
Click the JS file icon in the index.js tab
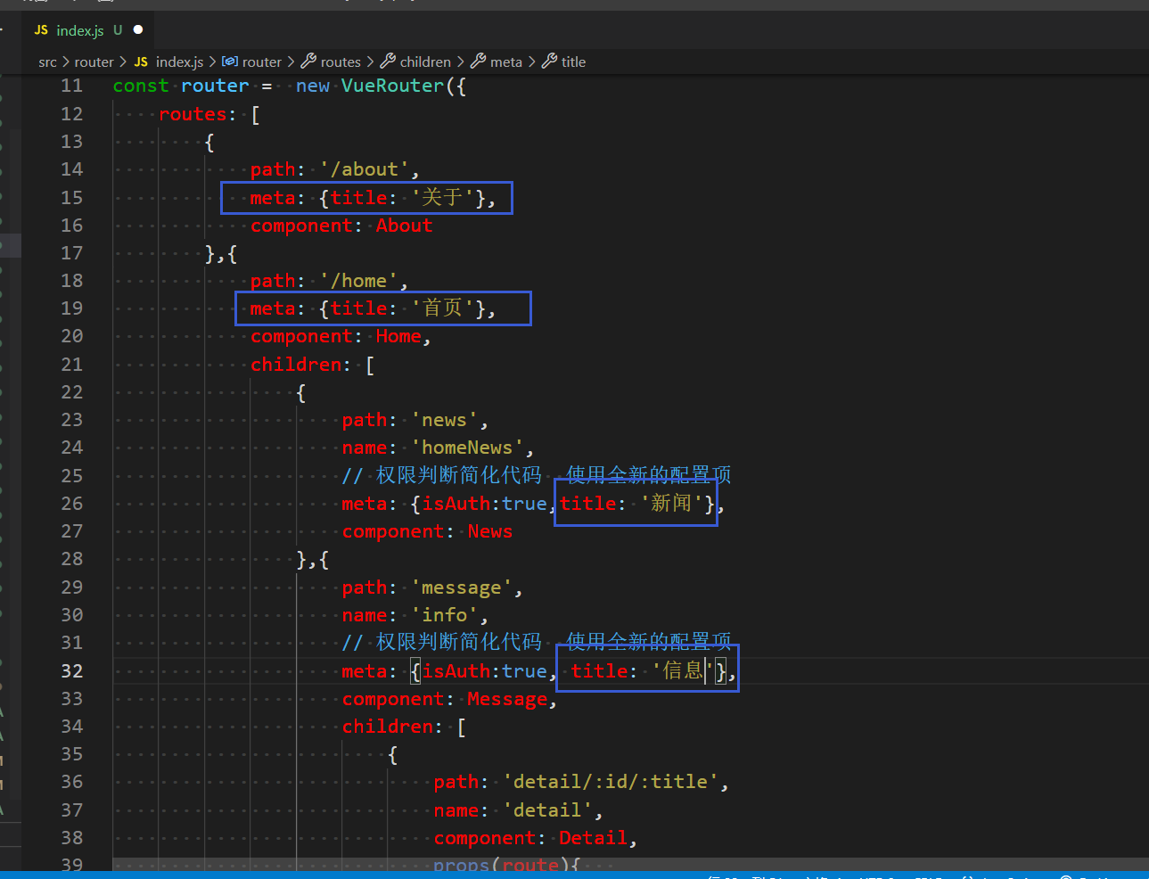pyautogui.click(x=41, y=30)
